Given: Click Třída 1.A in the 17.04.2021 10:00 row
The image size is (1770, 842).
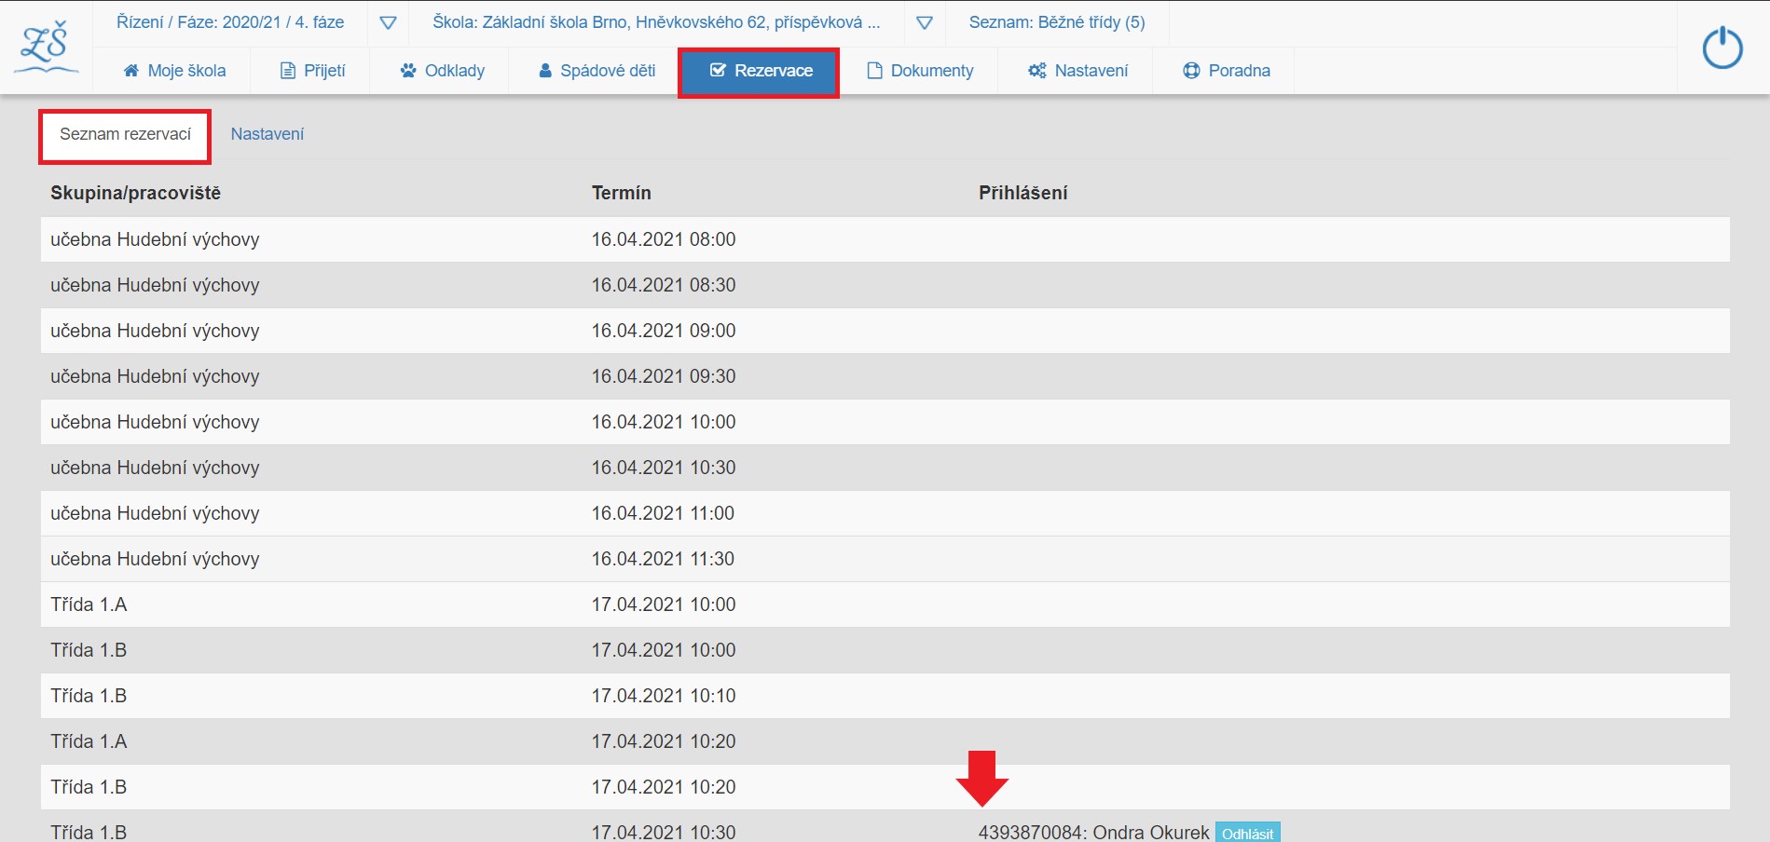Looking at the screenshot, I should pyautogui.click(x=89, y=604).
